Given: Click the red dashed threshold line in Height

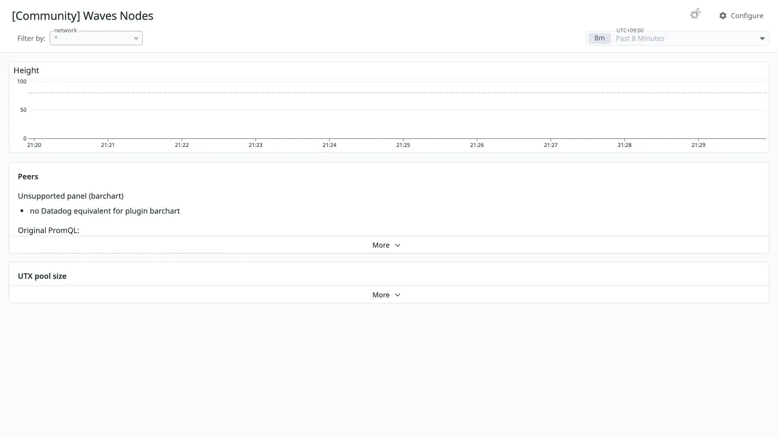Looking at the screenshot, I should click(397, 93).
